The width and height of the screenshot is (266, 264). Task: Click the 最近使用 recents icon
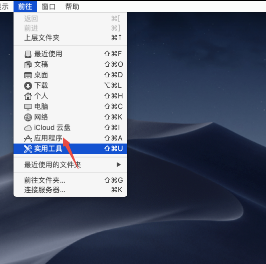coord(28,54)
